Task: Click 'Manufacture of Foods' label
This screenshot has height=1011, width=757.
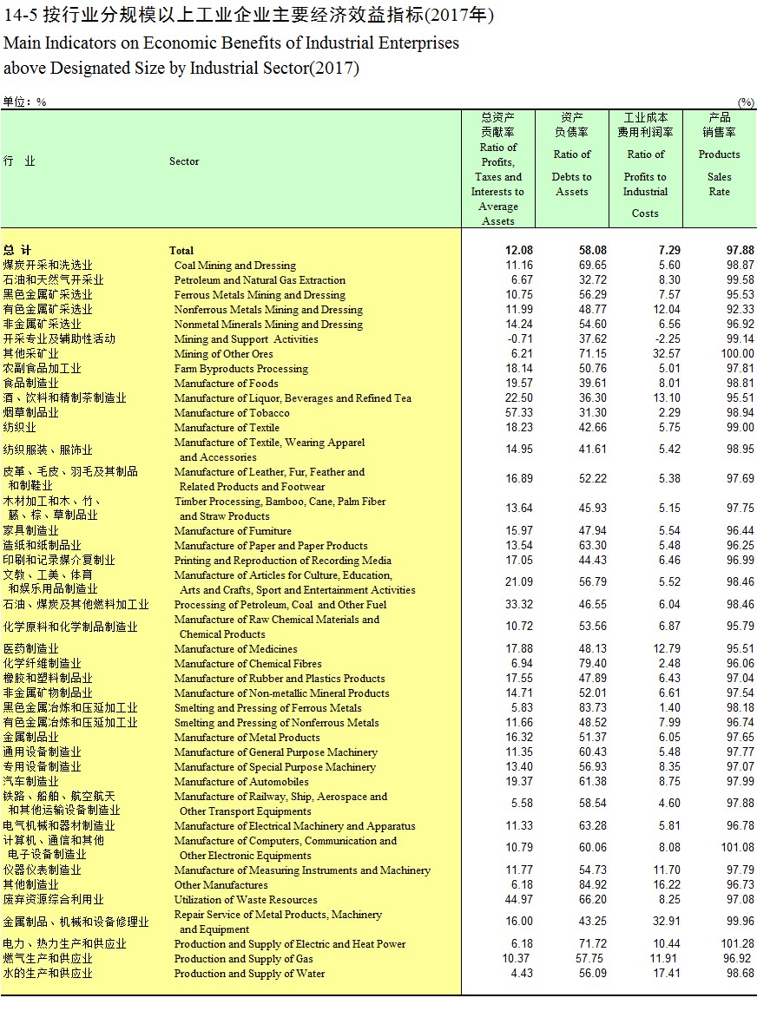Action: pyautogui.click(x=226, y=383)
